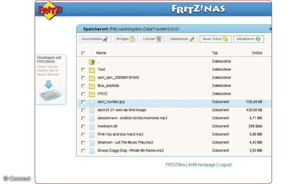Click the FRITZ! logo in the header

click(50, 10)
